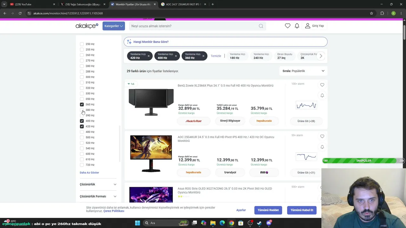
Task: Enable the 480 Hz refresh rate filter
Action: 82,132
